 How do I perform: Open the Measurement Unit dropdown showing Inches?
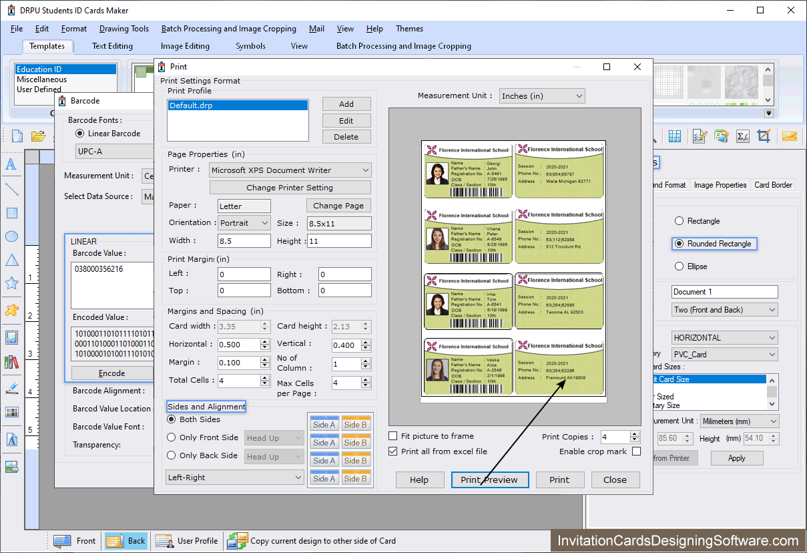pyautogui.click(x=541, y=96)
